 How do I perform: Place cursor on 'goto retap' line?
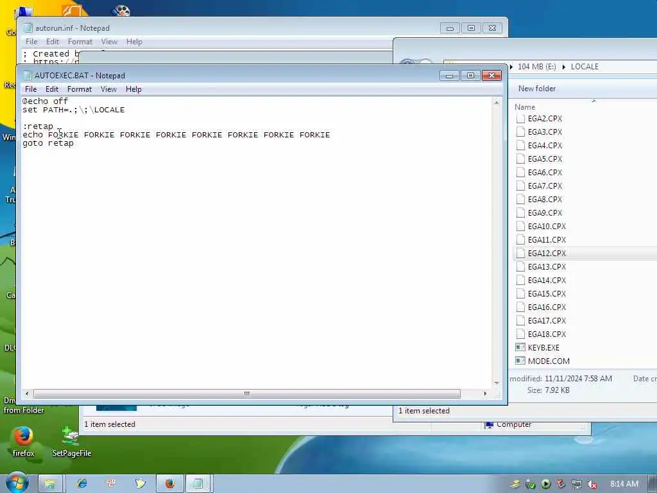(48, 143)
